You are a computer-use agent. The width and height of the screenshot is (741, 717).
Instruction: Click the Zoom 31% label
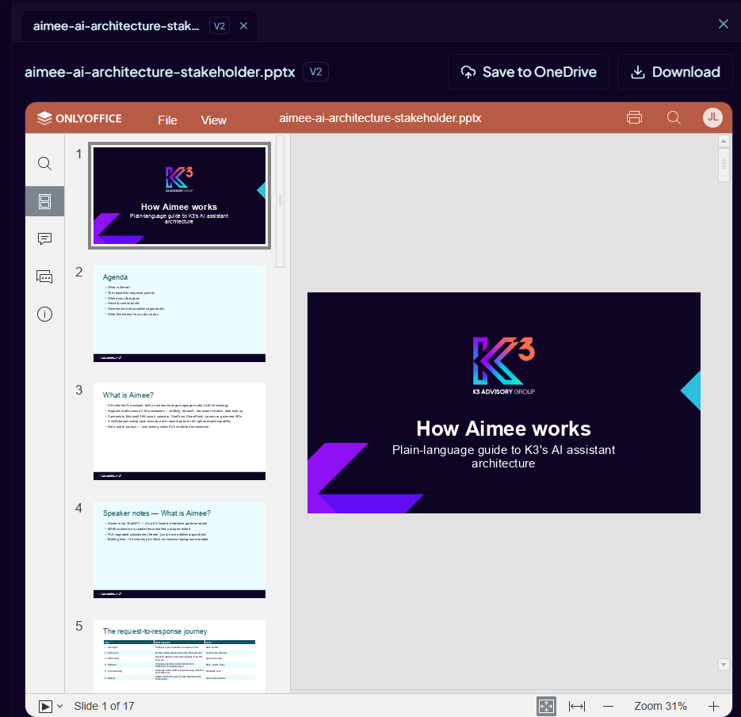(660, 706)
